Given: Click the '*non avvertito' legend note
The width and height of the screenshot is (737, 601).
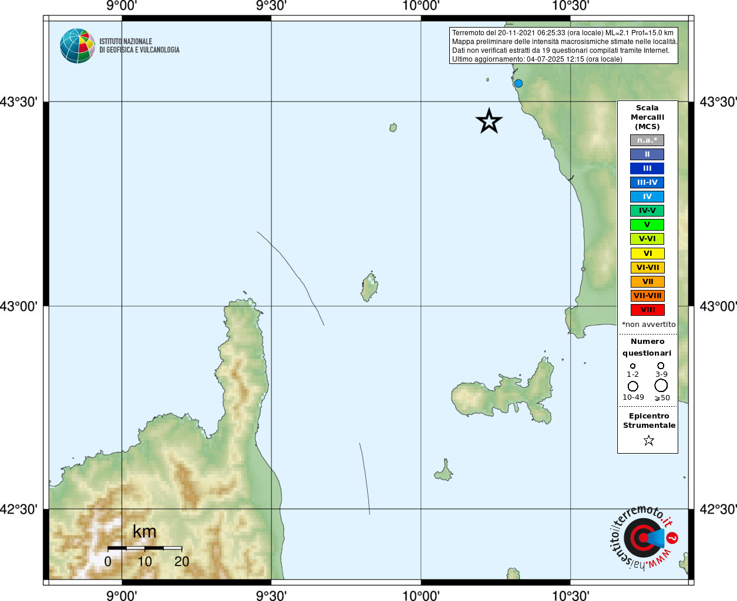Looking at the screenshot, I should point(648,325).
